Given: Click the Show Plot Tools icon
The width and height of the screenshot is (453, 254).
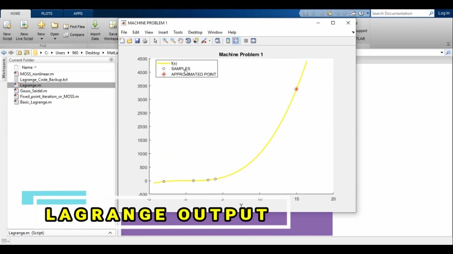Looking at the screenshot, I should 253,41.
